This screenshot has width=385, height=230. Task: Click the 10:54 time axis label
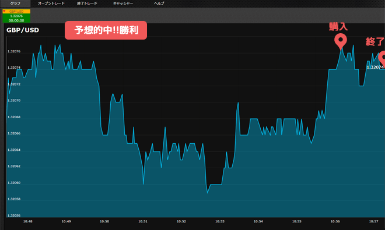[x=258, y=221]
